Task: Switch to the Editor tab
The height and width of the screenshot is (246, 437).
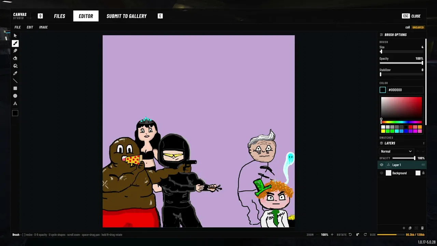Action: pyautogui.click(x=86, y=16)
